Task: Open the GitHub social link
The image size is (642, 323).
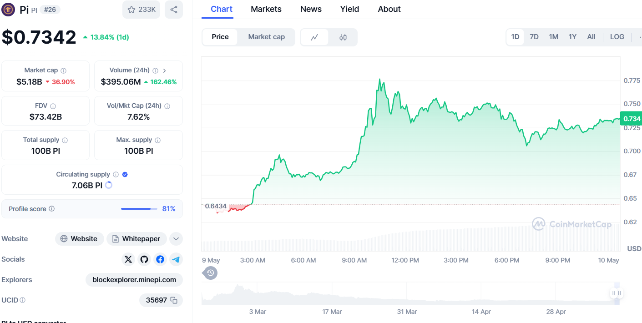Action: pos(144,259)
